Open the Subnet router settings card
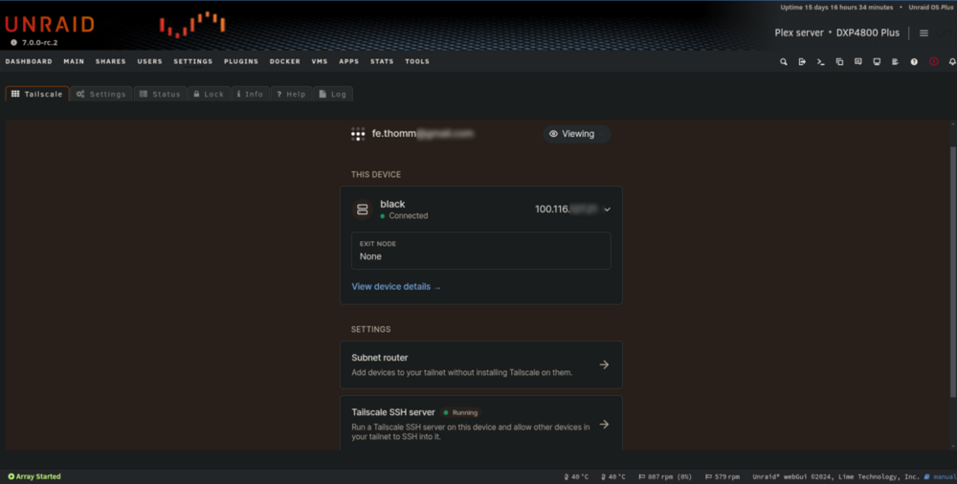This screenshot has height=484, width=957. (481, 364)
